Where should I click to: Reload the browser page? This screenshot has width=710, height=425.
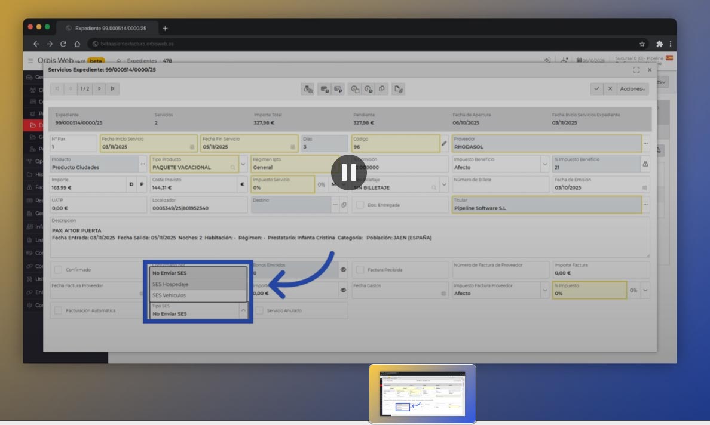coord(63,44)
